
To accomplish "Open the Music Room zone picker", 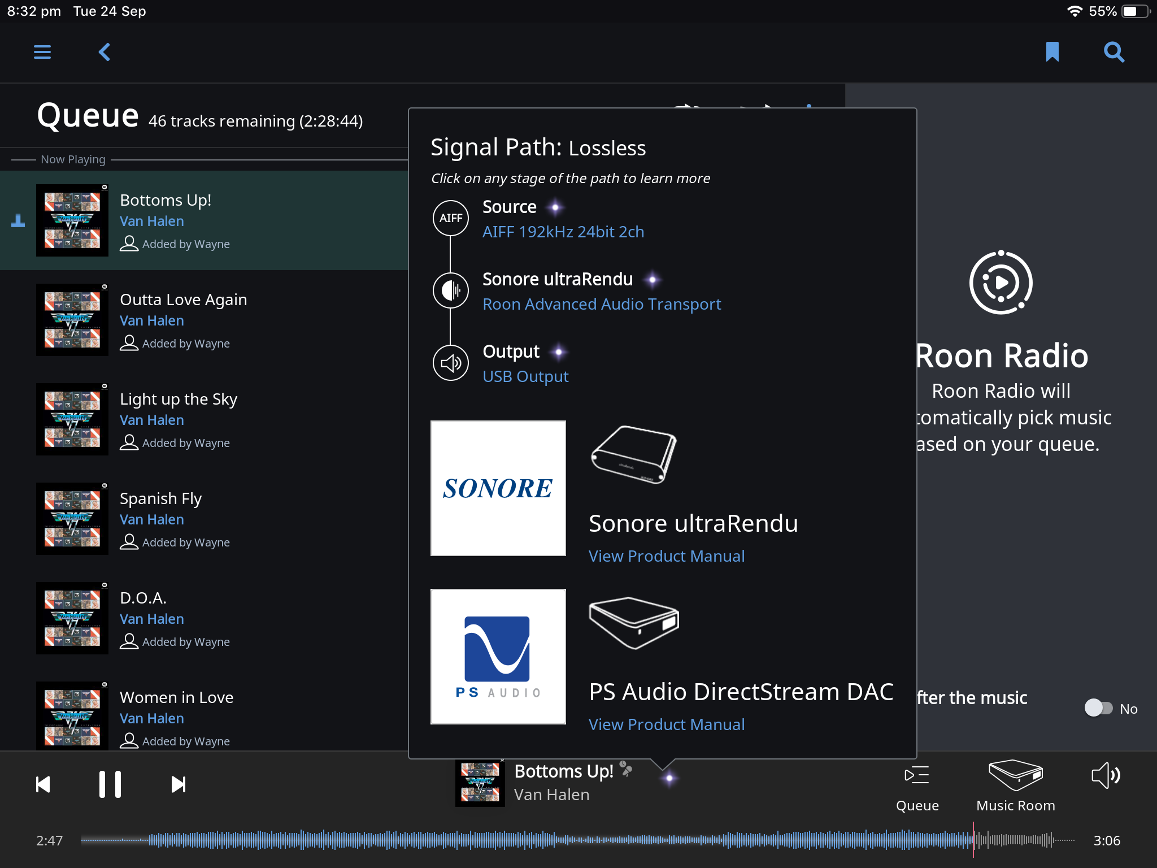I will (1015, 786).
